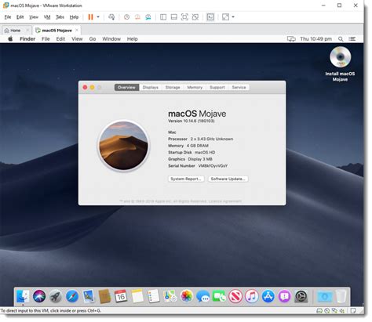372x322 pixels.
Task: Open the Go menu in macOS
Action: (93, 39)
